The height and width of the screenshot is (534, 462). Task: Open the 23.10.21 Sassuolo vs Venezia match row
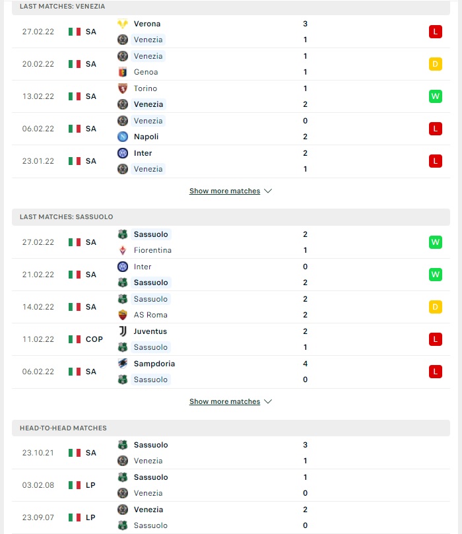[x=231, y=453]
